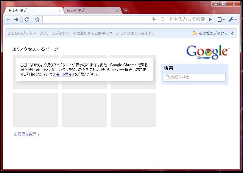Image resolution: width=243 pixels, height=173 pixels.
Task: Click the bookmark bar hint text
Action: pos(81,33)
